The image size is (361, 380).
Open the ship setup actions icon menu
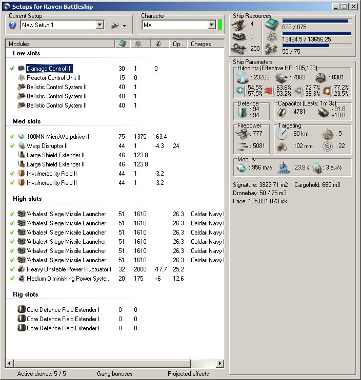pos(115,25)
